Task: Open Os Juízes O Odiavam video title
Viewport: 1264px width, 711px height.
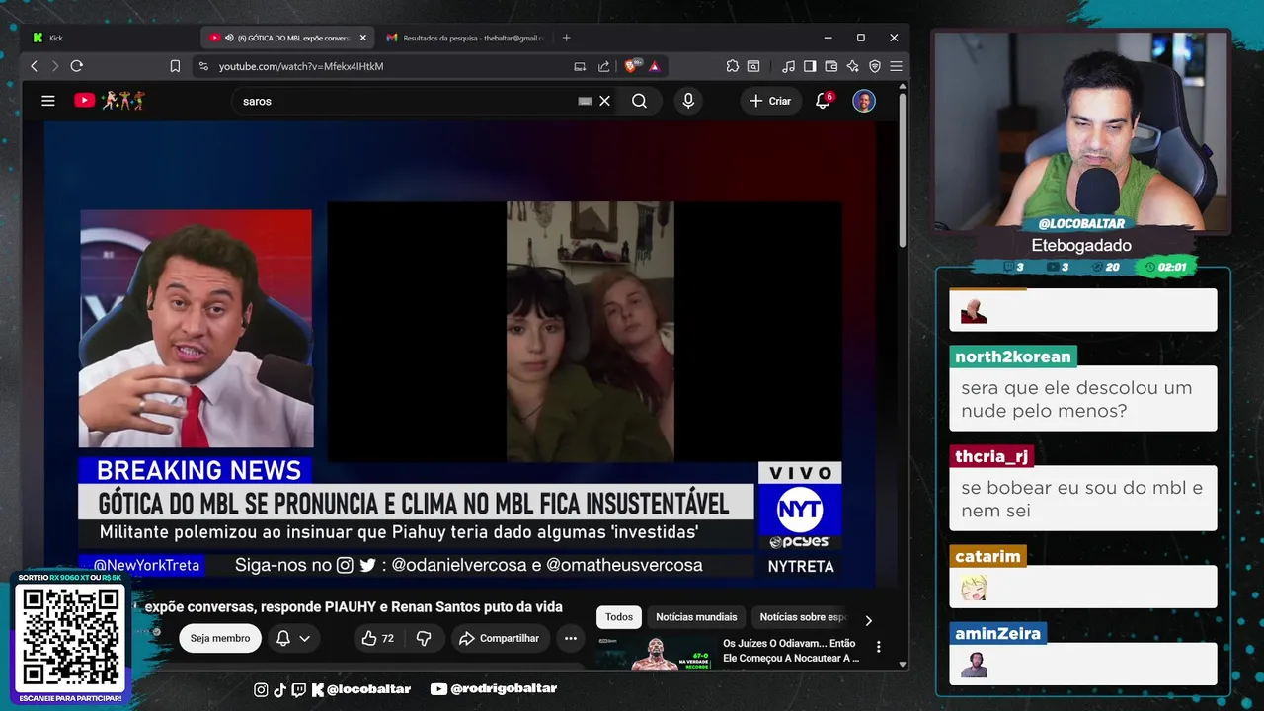Action: 791,651
